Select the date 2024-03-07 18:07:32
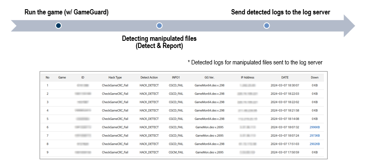Screen dimensions: 368x166 tap(285, 127)
